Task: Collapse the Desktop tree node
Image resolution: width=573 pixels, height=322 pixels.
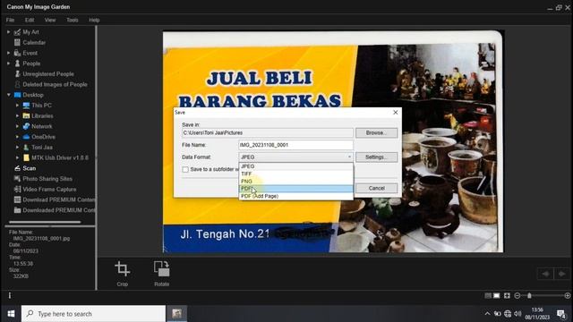Action: pos(8,95)
